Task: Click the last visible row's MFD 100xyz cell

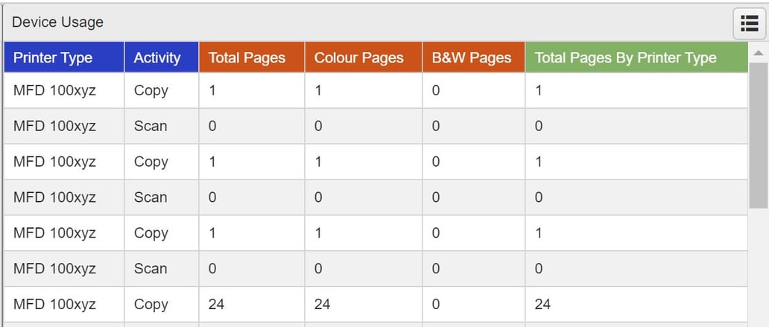Action: tap(54, 304)
